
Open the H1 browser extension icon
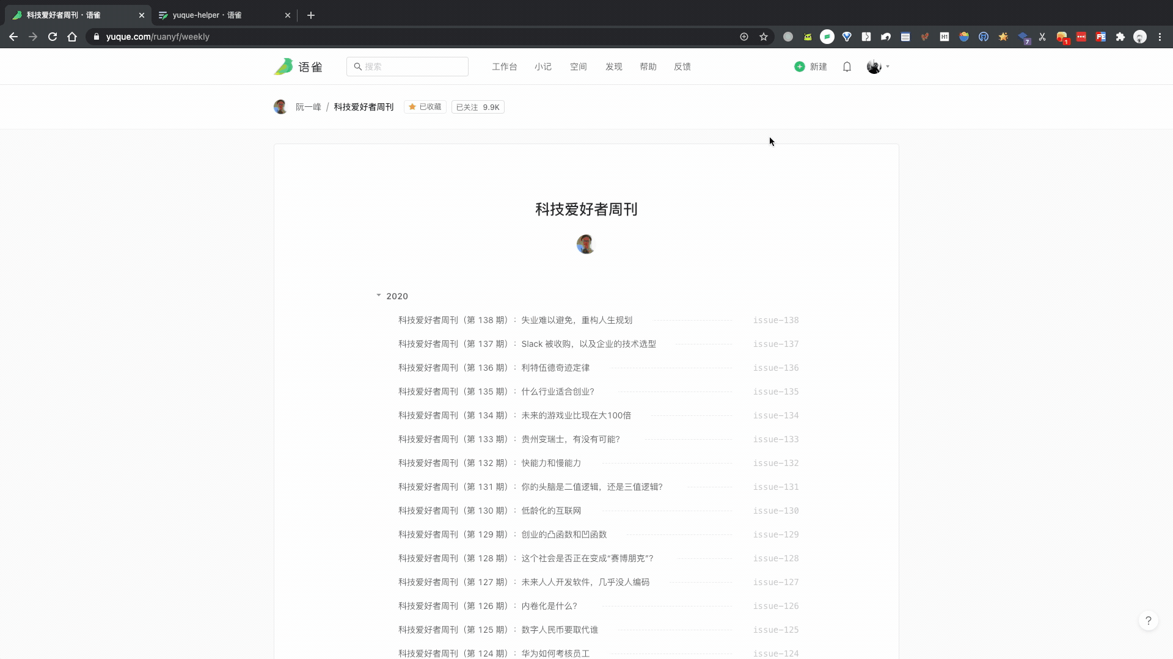[x=945, y=37]
